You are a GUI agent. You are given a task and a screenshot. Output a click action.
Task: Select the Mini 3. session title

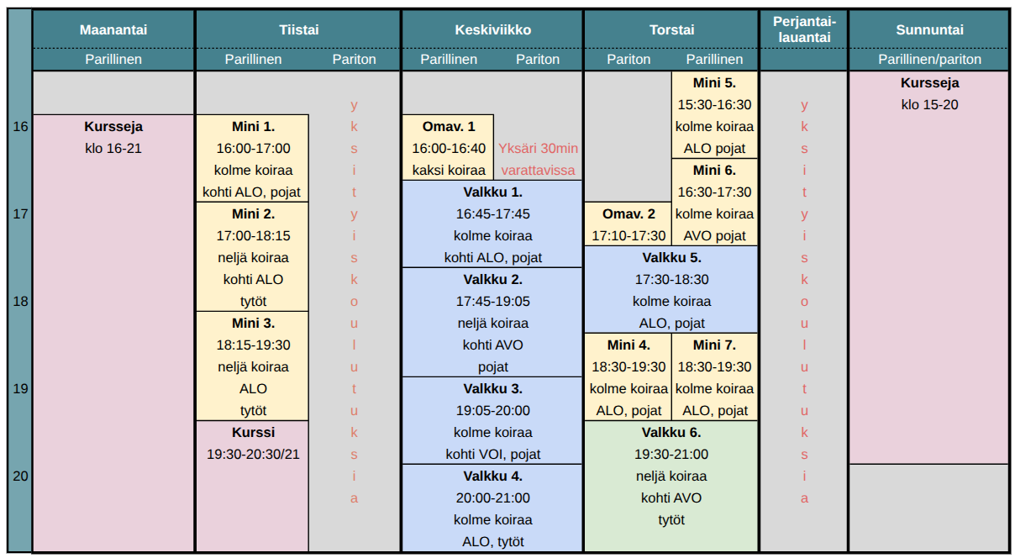pyautogui.click(x=253, y=323)
